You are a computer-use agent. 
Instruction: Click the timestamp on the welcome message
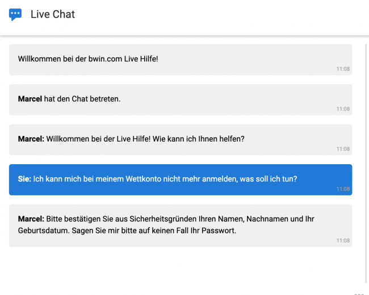[x=343, y=69]
